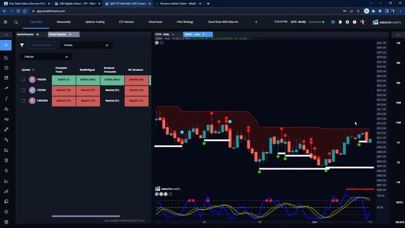The width and height of the screenshot is (405, 228).
Task: Click the trash delete drawings icon
Action: [6, 160]
